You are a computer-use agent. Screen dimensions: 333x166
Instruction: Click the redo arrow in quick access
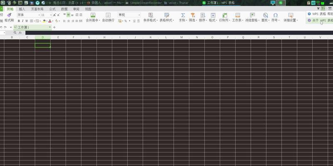click(5, 27)
